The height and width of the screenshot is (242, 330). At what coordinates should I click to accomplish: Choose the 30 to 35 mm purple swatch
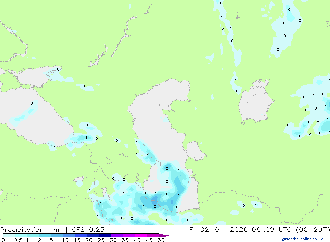tap(117, 235)
